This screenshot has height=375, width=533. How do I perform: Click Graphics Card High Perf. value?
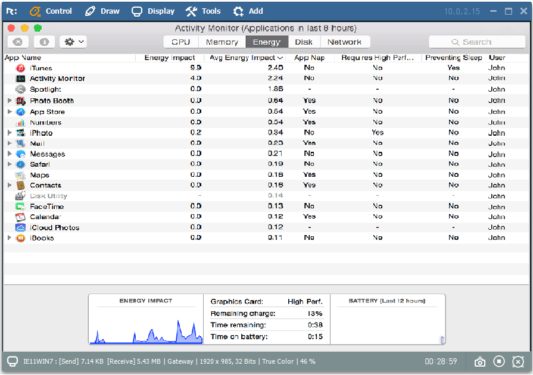coord(305,302)
